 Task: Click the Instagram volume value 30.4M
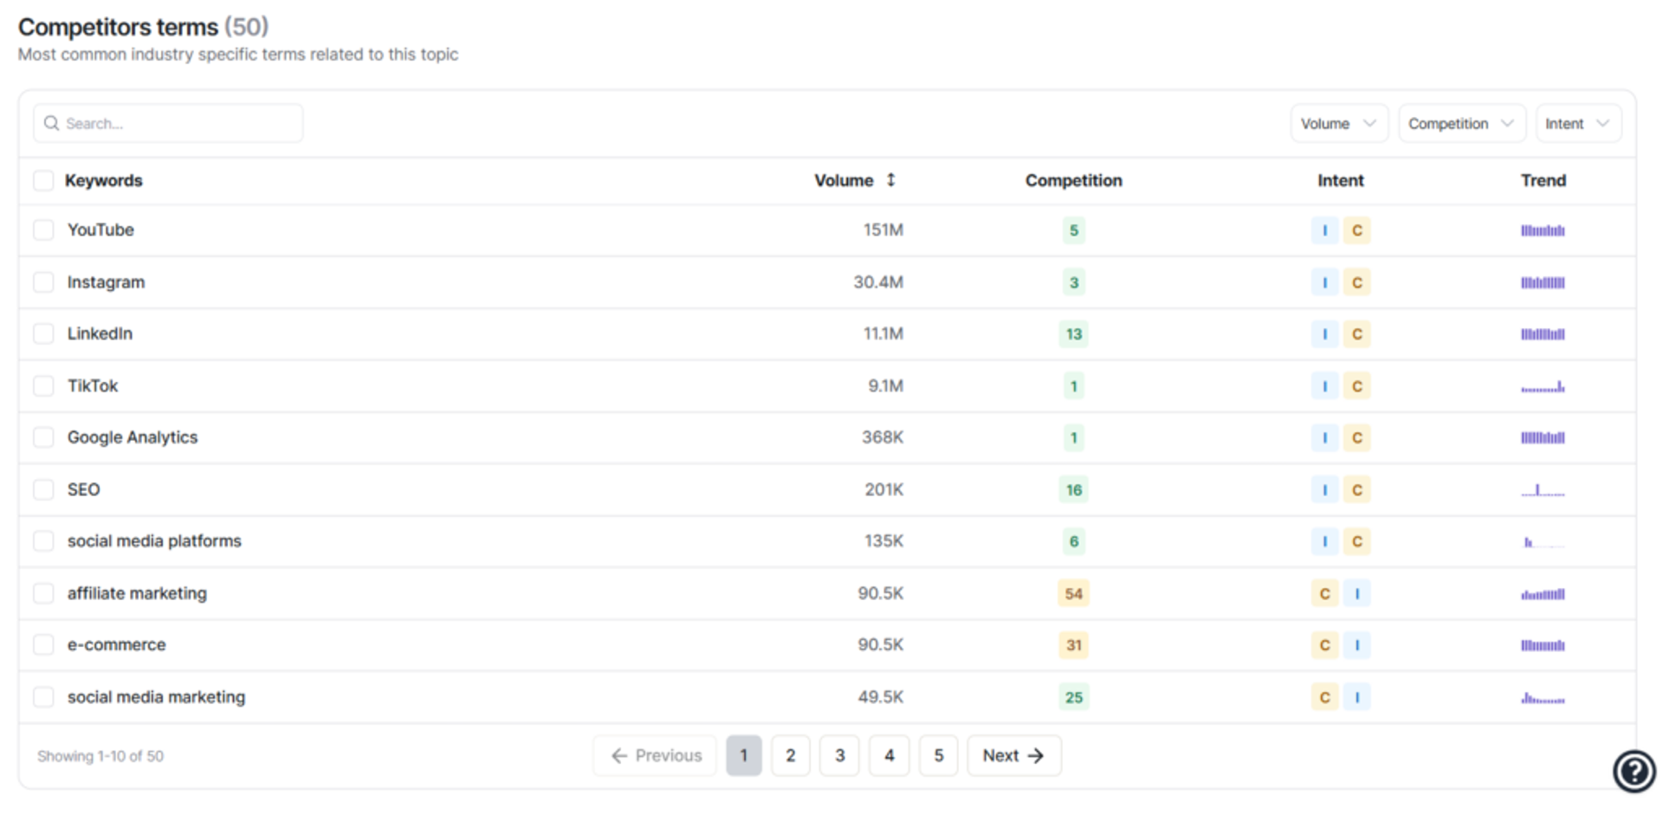click(x=878, y=281)
